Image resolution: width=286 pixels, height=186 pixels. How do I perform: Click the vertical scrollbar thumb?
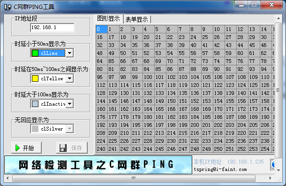[x=278, y=90]
